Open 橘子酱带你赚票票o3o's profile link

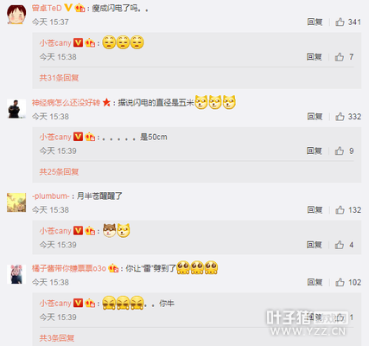(69, 268)
